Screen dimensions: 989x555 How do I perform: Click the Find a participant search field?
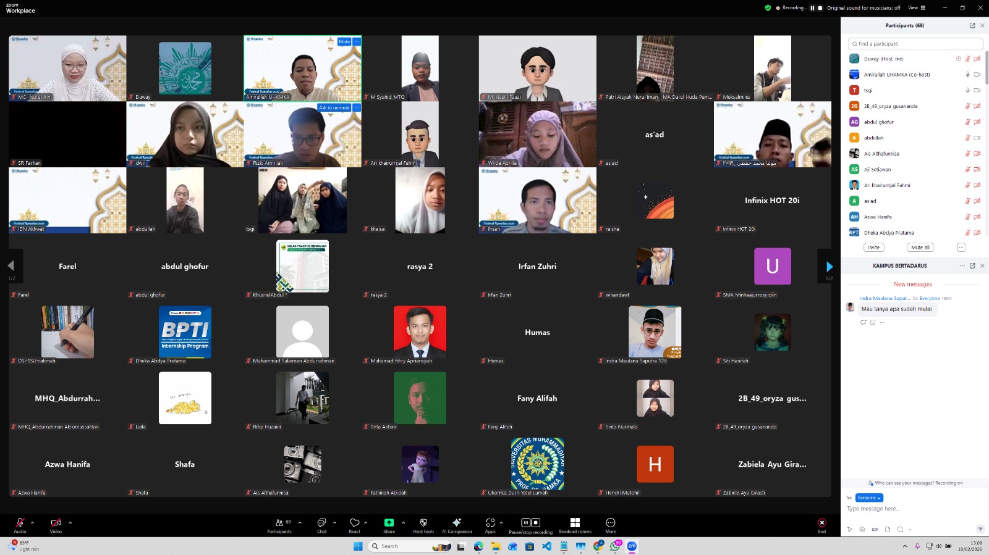915,44
